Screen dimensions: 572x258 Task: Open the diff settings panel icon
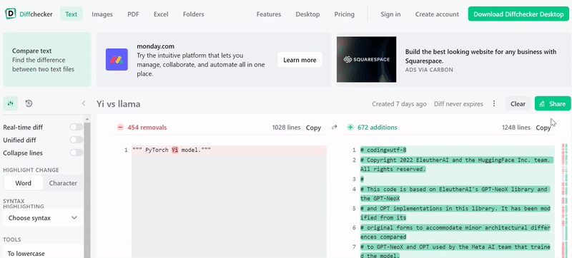10,103
